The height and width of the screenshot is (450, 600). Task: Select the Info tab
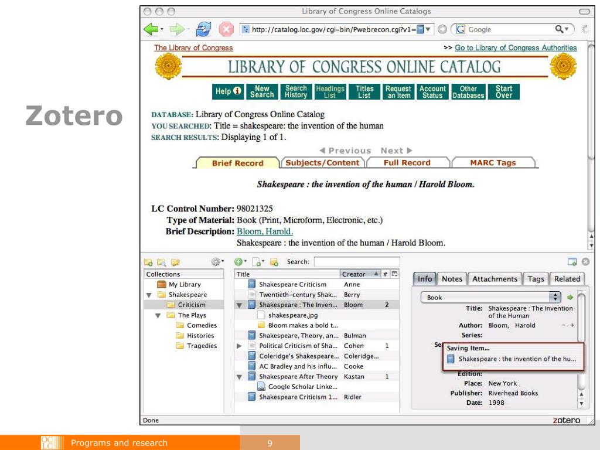pyautogui.click(x=424, y=279)
